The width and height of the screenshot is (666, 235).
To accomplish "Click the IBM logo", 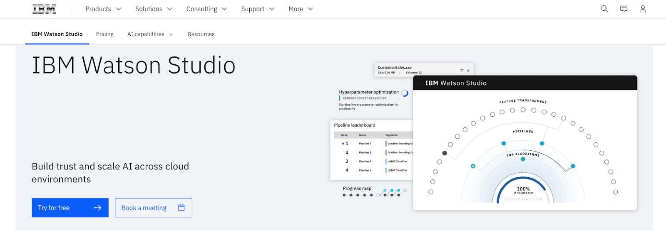I will coord(44,9).
